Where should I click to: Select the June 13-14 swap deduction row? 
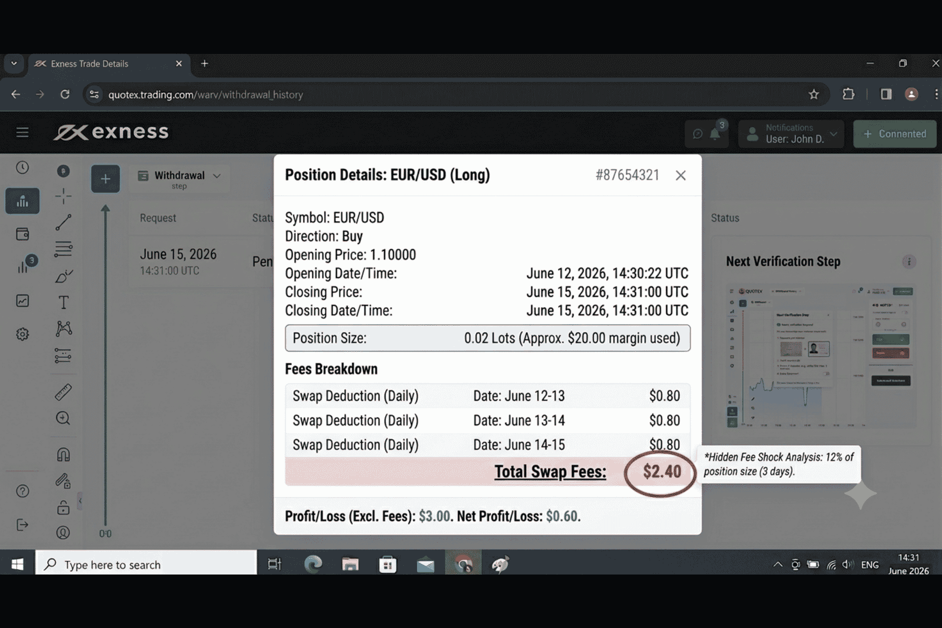tap(488, 420)
